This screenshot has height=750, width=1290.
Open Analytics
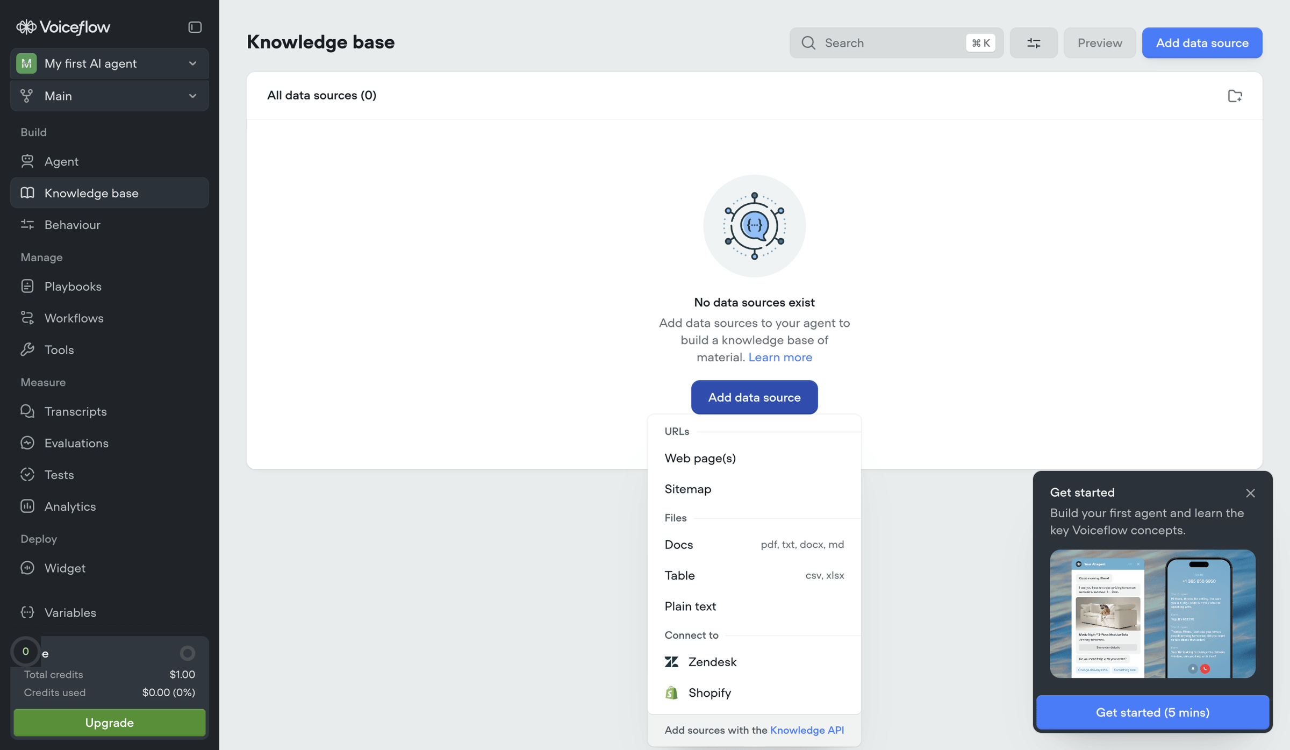click(109, 506)
